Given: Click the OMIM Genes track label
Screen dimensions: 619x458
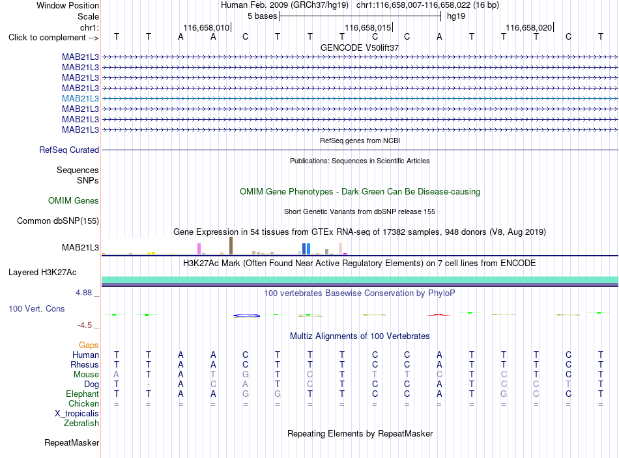Looking at the screenshot, I should (x=73, y=200).
